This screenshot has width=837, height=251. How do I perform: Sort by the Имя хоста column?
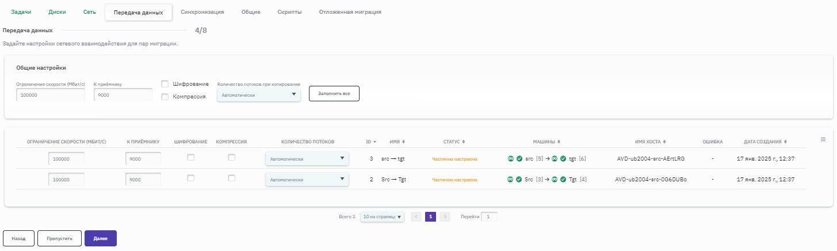click(x=664, y=142)
